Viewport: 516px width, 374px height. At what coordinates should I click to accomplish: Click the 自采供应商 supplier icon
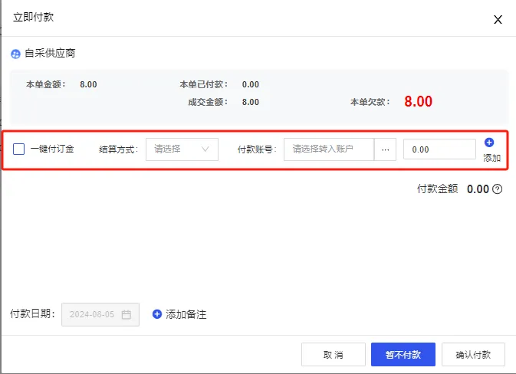[x=15, y=54]
